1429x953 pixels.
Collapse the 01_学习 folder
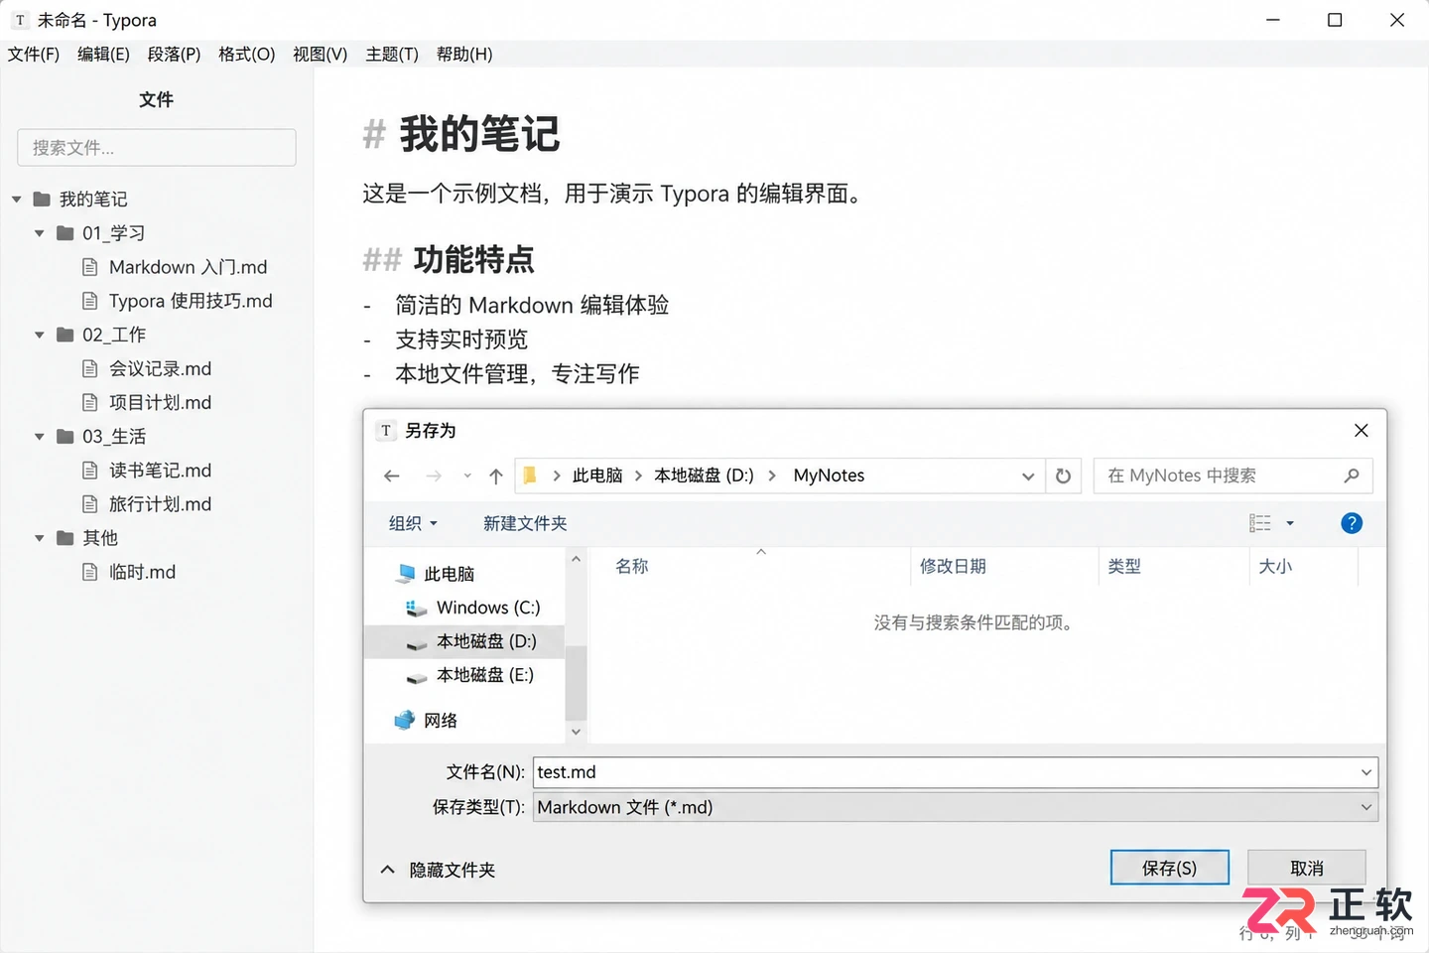click(40, 233)
